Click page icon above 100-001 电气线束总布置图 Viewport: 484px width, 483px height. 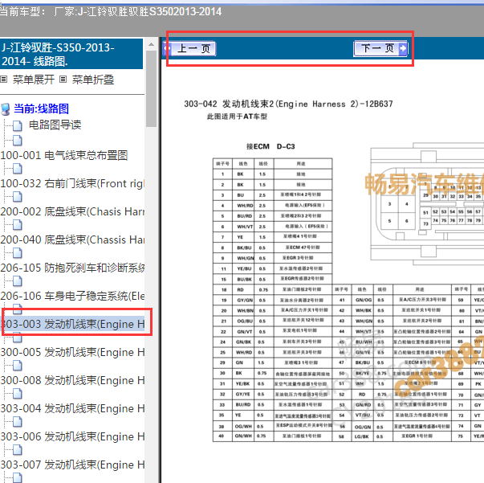point(18,140)
